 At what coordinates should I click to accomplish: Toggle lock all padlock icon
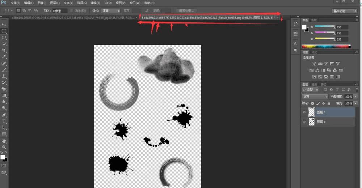329,103
